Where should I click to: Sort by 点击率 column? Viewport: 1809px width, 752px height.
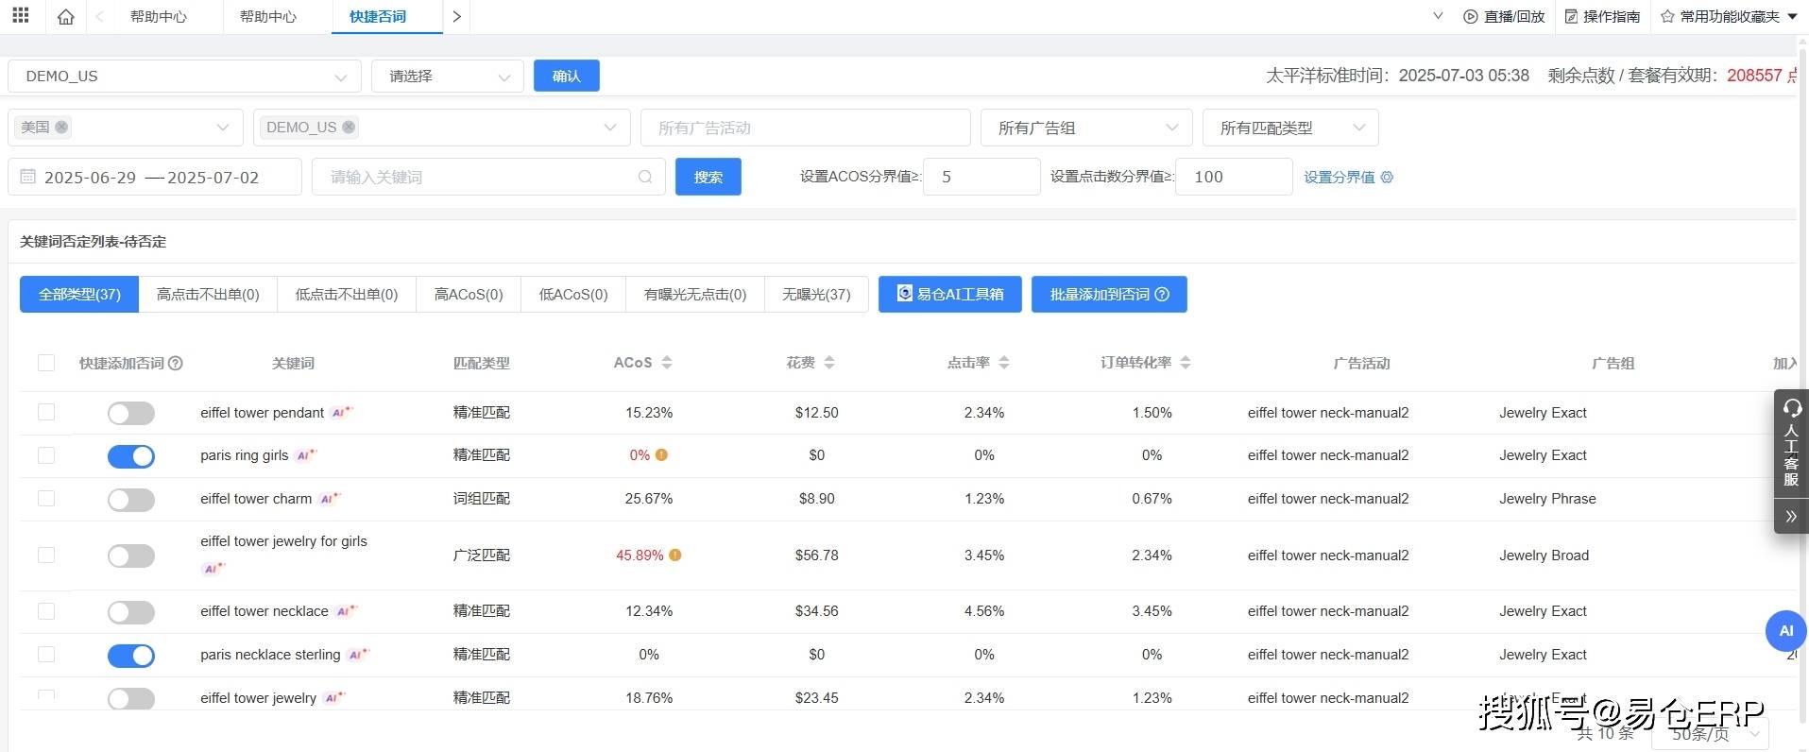(1004, 363)
